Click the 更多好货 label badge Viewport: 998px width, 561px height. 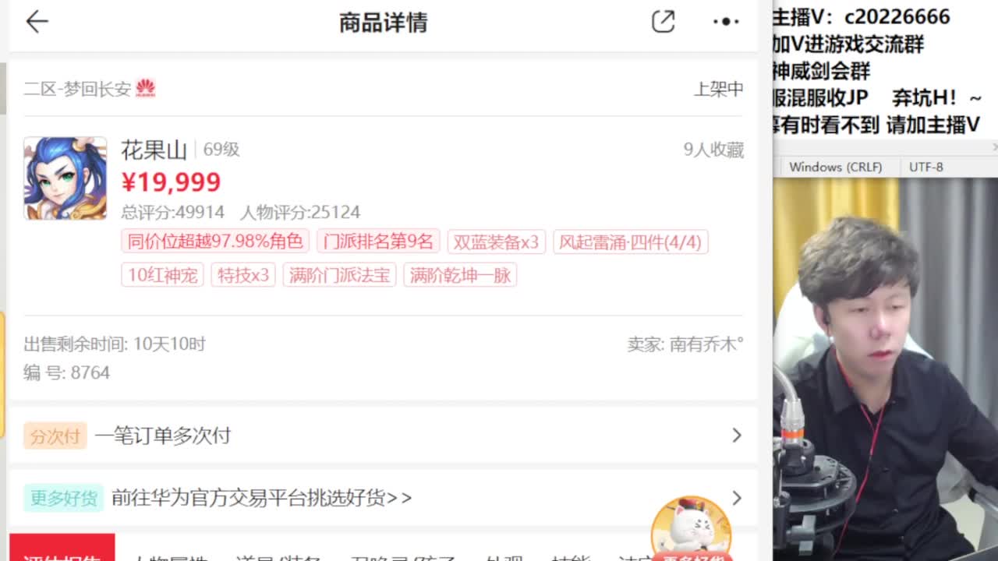(63, 498)
